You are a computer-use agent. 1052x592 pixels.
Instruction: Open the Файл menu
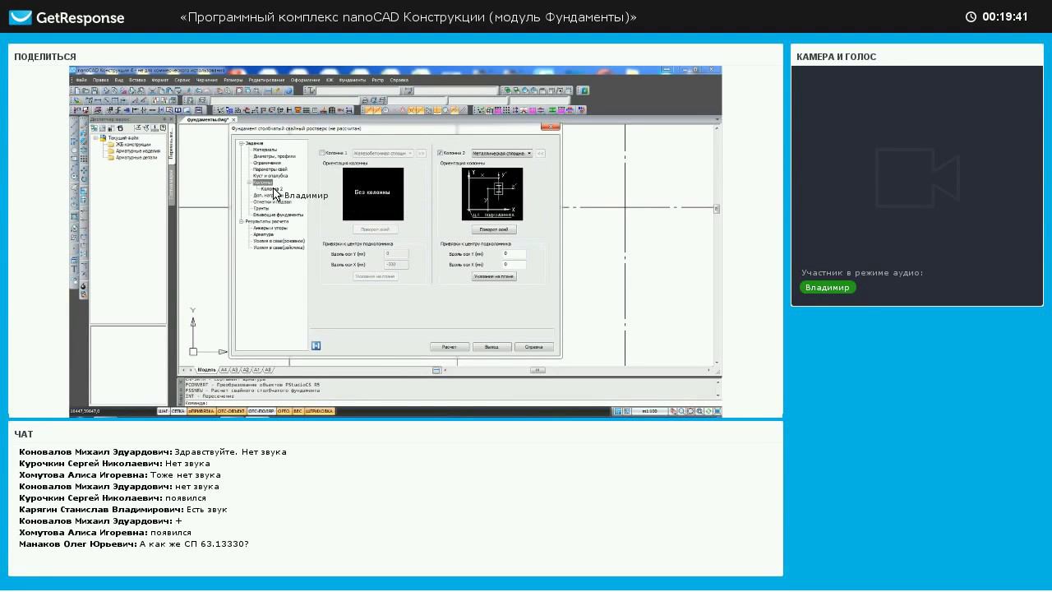(81, 80)
